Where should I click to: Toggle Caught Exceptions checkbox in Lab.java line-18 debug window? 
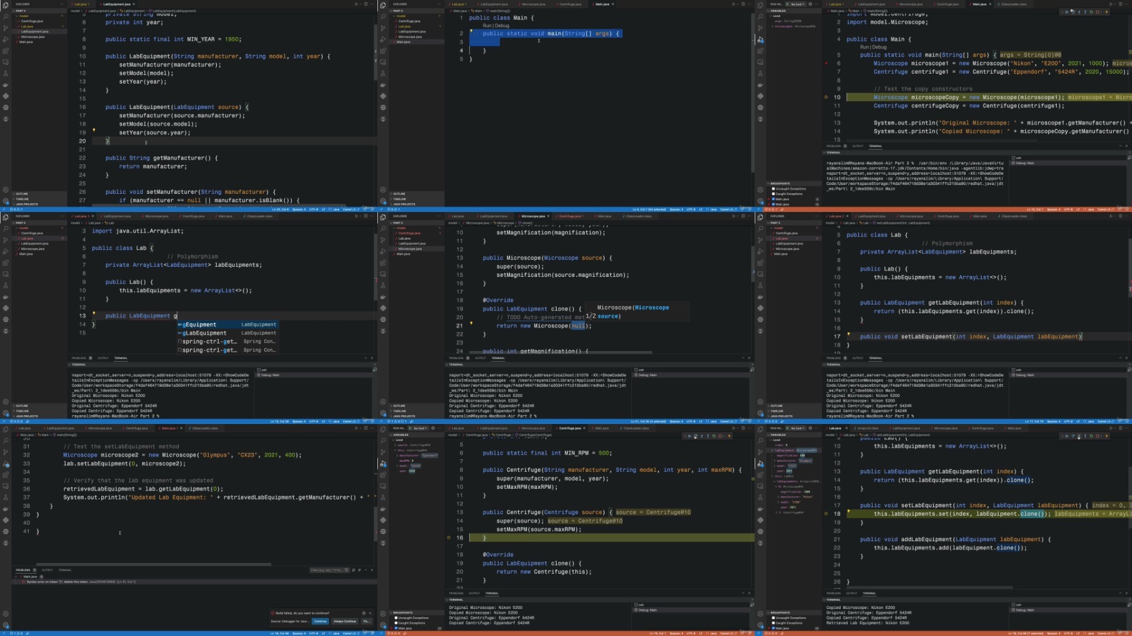point(774,623)
